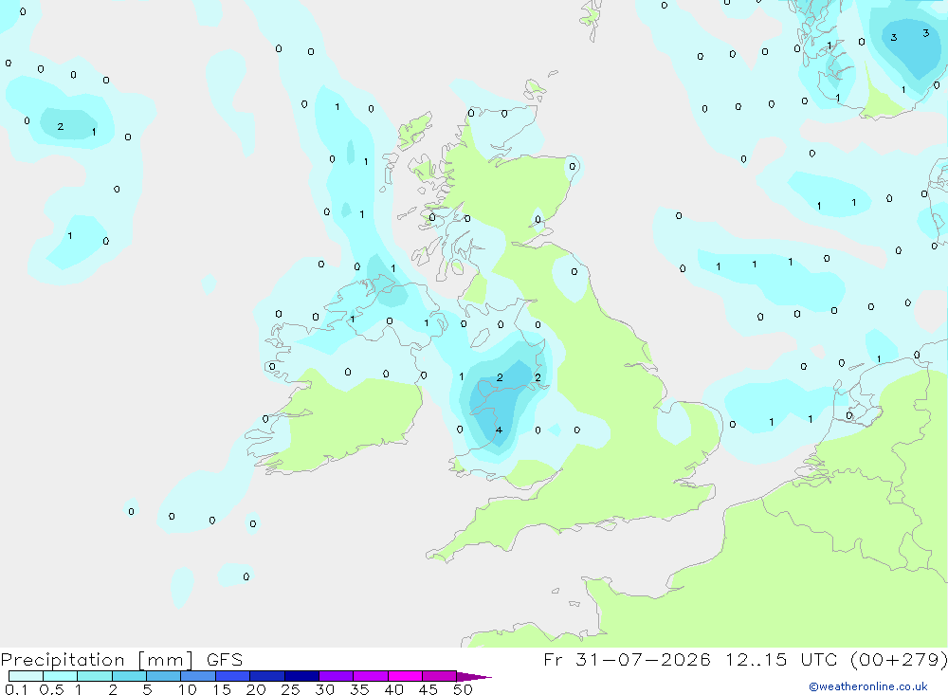Select the purple swatch between 30 and 35
The width and height of the screenshot is (948, 695).
click(337, 676)
